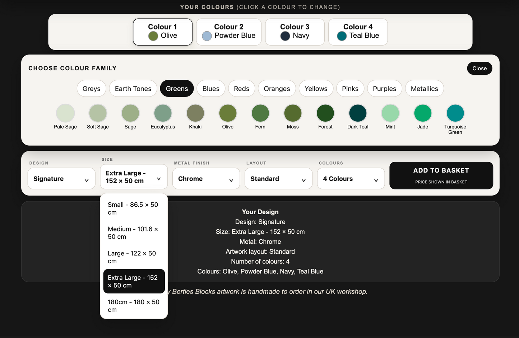Pick the Pale Sage colour swatch
519x338 pixels.
(x=65, y=113)
